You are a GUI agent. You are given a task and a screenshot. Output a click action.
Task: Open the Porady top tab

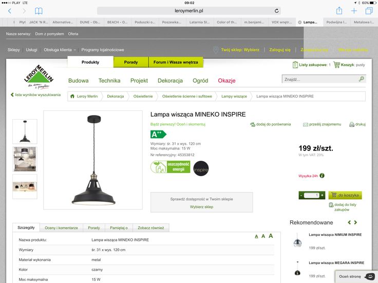pyautogui.click(x=131, y=62)
